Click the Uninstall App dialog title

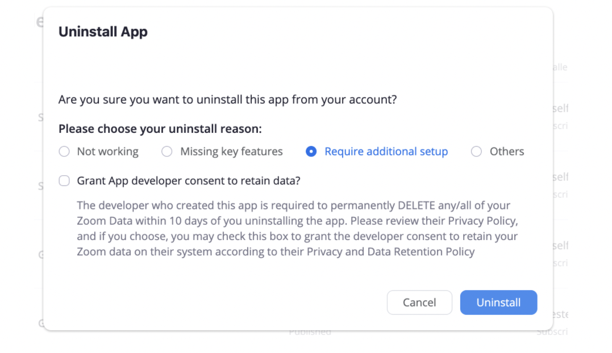pyautogui.click(x=103, y=32)
